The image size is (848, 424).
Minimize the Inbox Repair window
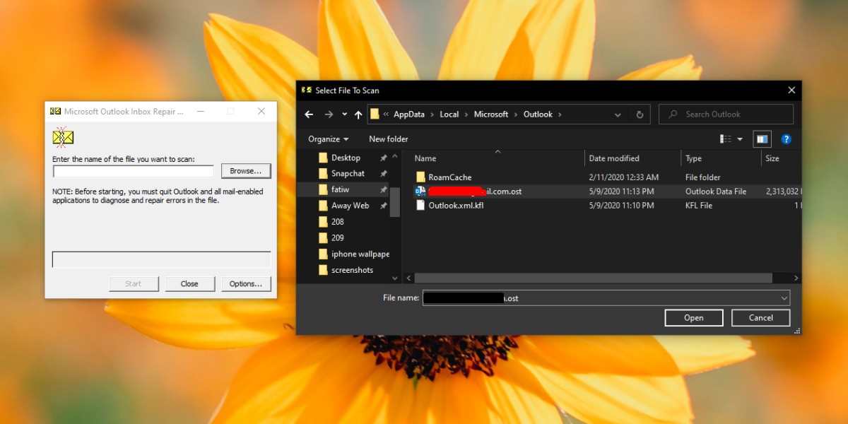201,111
